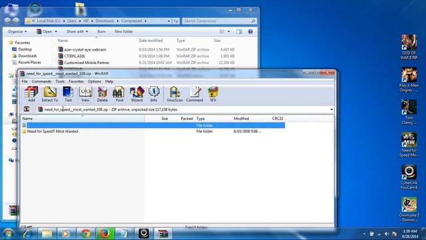The height and width of the screenshot is (240, 426).
Task: Click Users in the Explorer breadcrumb
Action: [x=72, y=21]
